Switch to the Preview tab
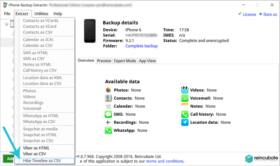280x166 pixels. point(104,61)
